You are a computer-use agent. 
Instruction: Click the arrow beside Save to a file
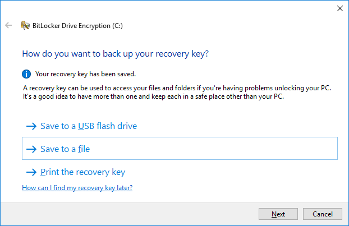pos(31,149)
